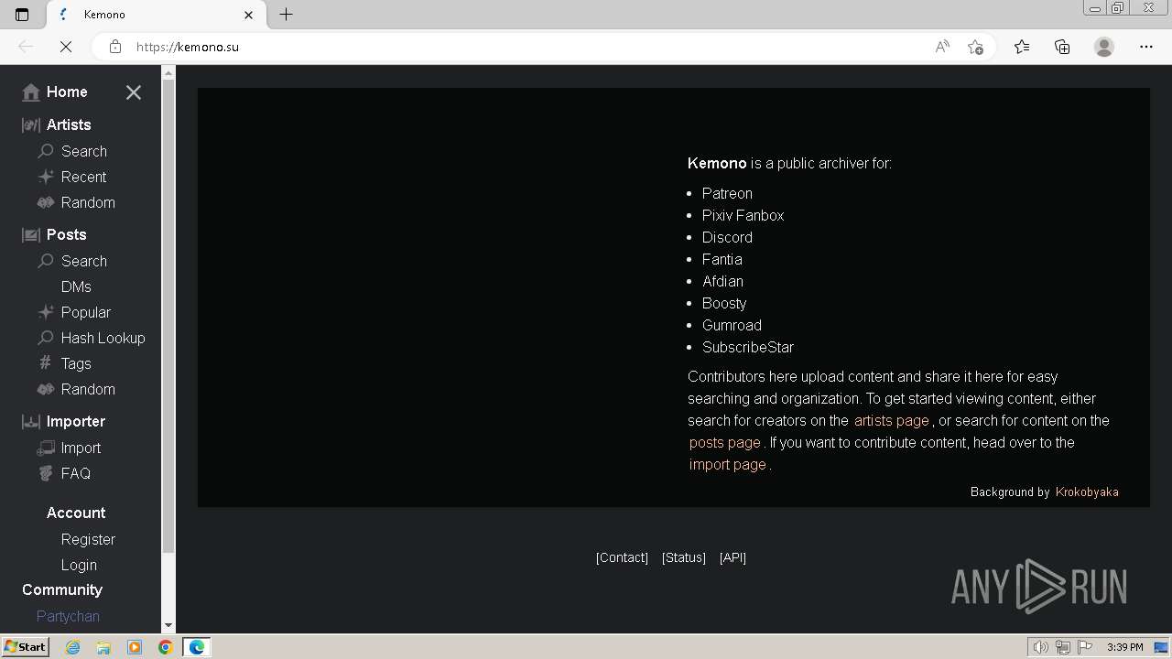Open Read aloud icon in address bar

[x=942, y=47]
